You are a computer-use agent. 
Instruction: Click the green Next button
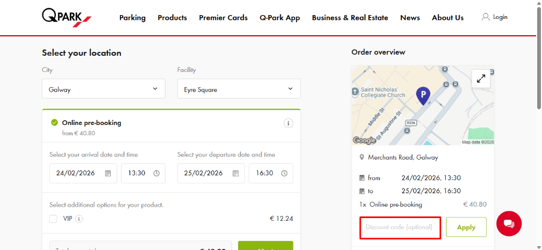pyautogui.click(x=265, y=246)
